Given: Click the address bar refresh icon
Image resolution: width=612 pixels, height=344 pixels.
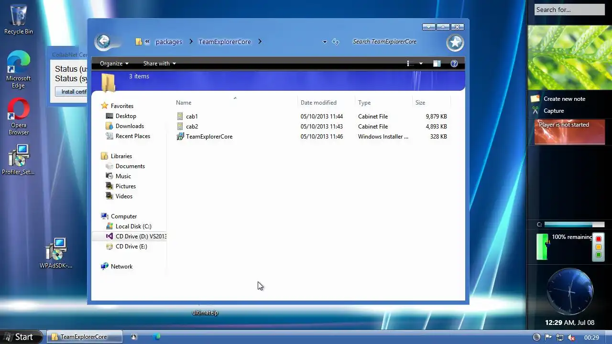Looking at the screenshot, I should pyautogui.click(x=336, y=42).
